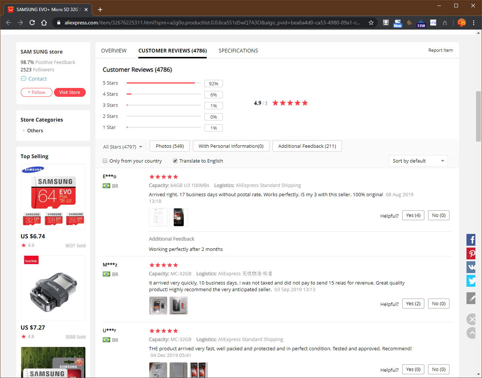Image resolution: width=482 pixels, height=378 pixels.
Task: Click Contact seller link
Action: tap(38, 79)
